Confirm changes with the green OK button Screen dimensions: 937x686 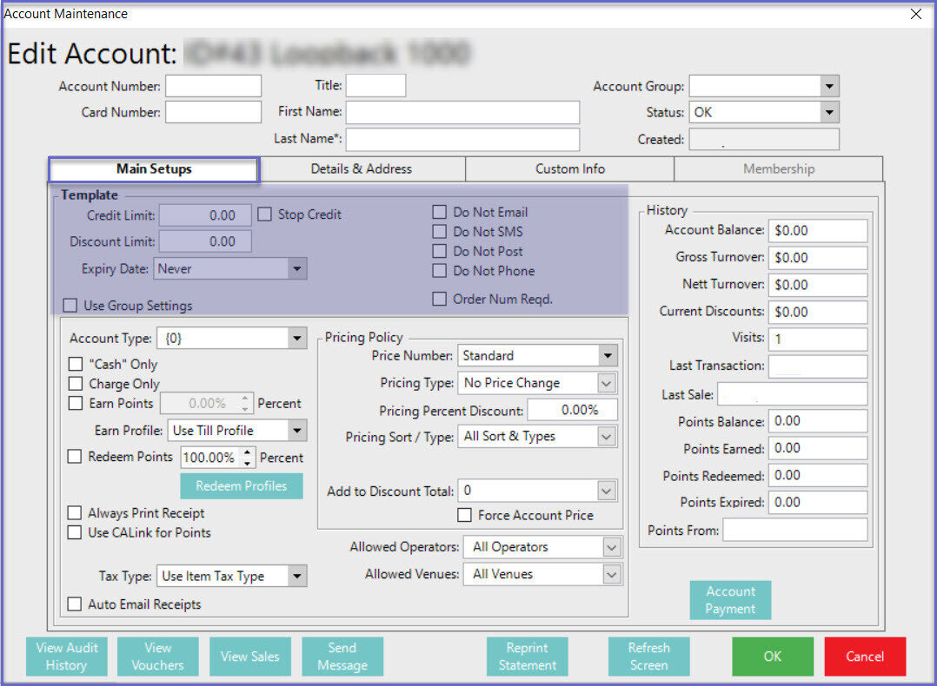point(772,656)
